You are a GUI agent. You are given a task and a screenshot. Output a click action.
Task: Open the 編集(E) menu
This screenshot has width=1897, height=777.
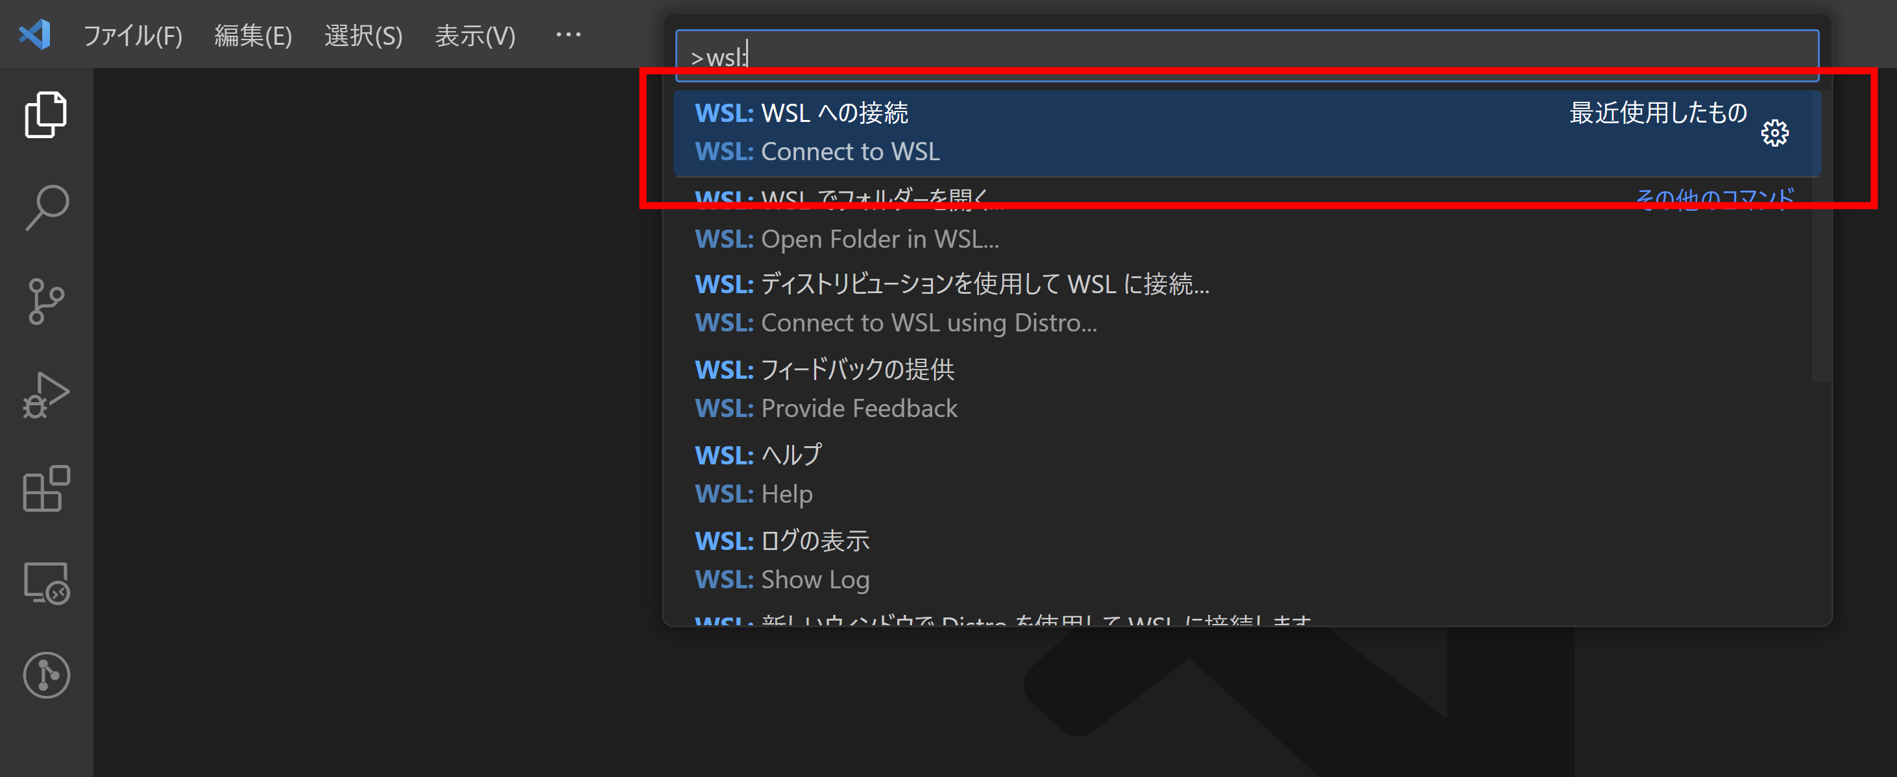(x=252, y=36)
